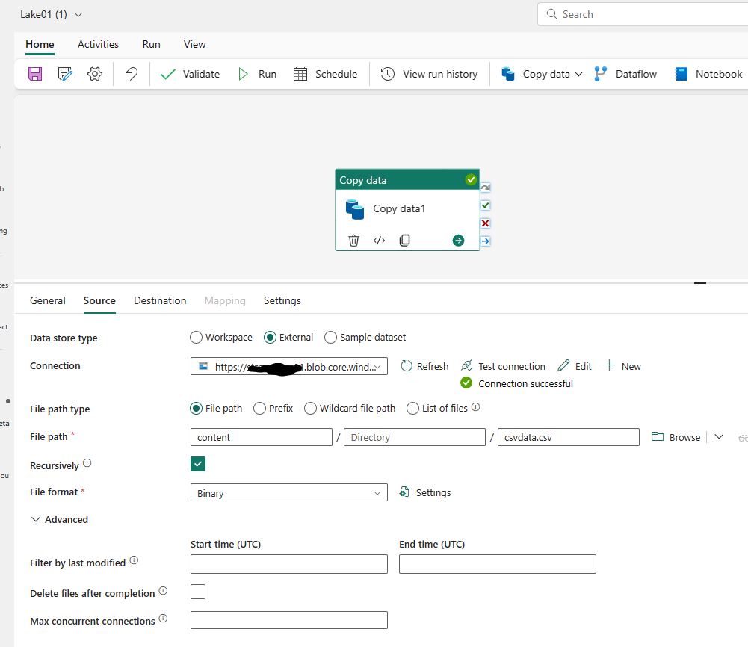Show Filter by last modified info icon

[x=134, y=560]
